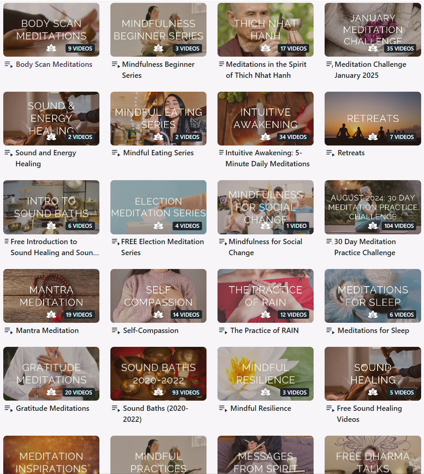Open Intuitive Awakening thumbnail

(266, 119)
